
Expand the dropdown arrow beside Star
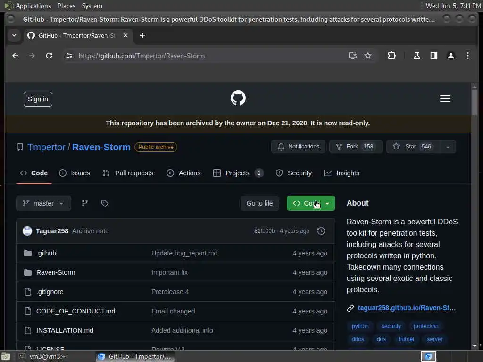click(x=448, y=147)
